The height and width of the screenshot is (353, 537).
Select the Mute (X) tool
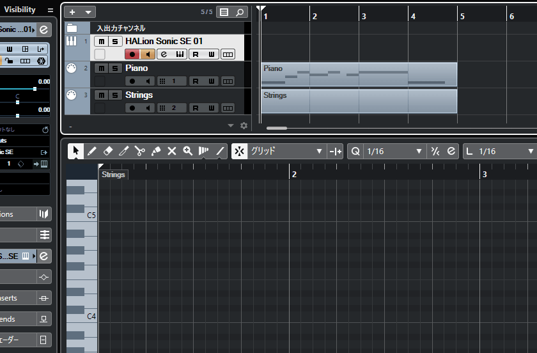pyautogui.click(x=172, y=151)
